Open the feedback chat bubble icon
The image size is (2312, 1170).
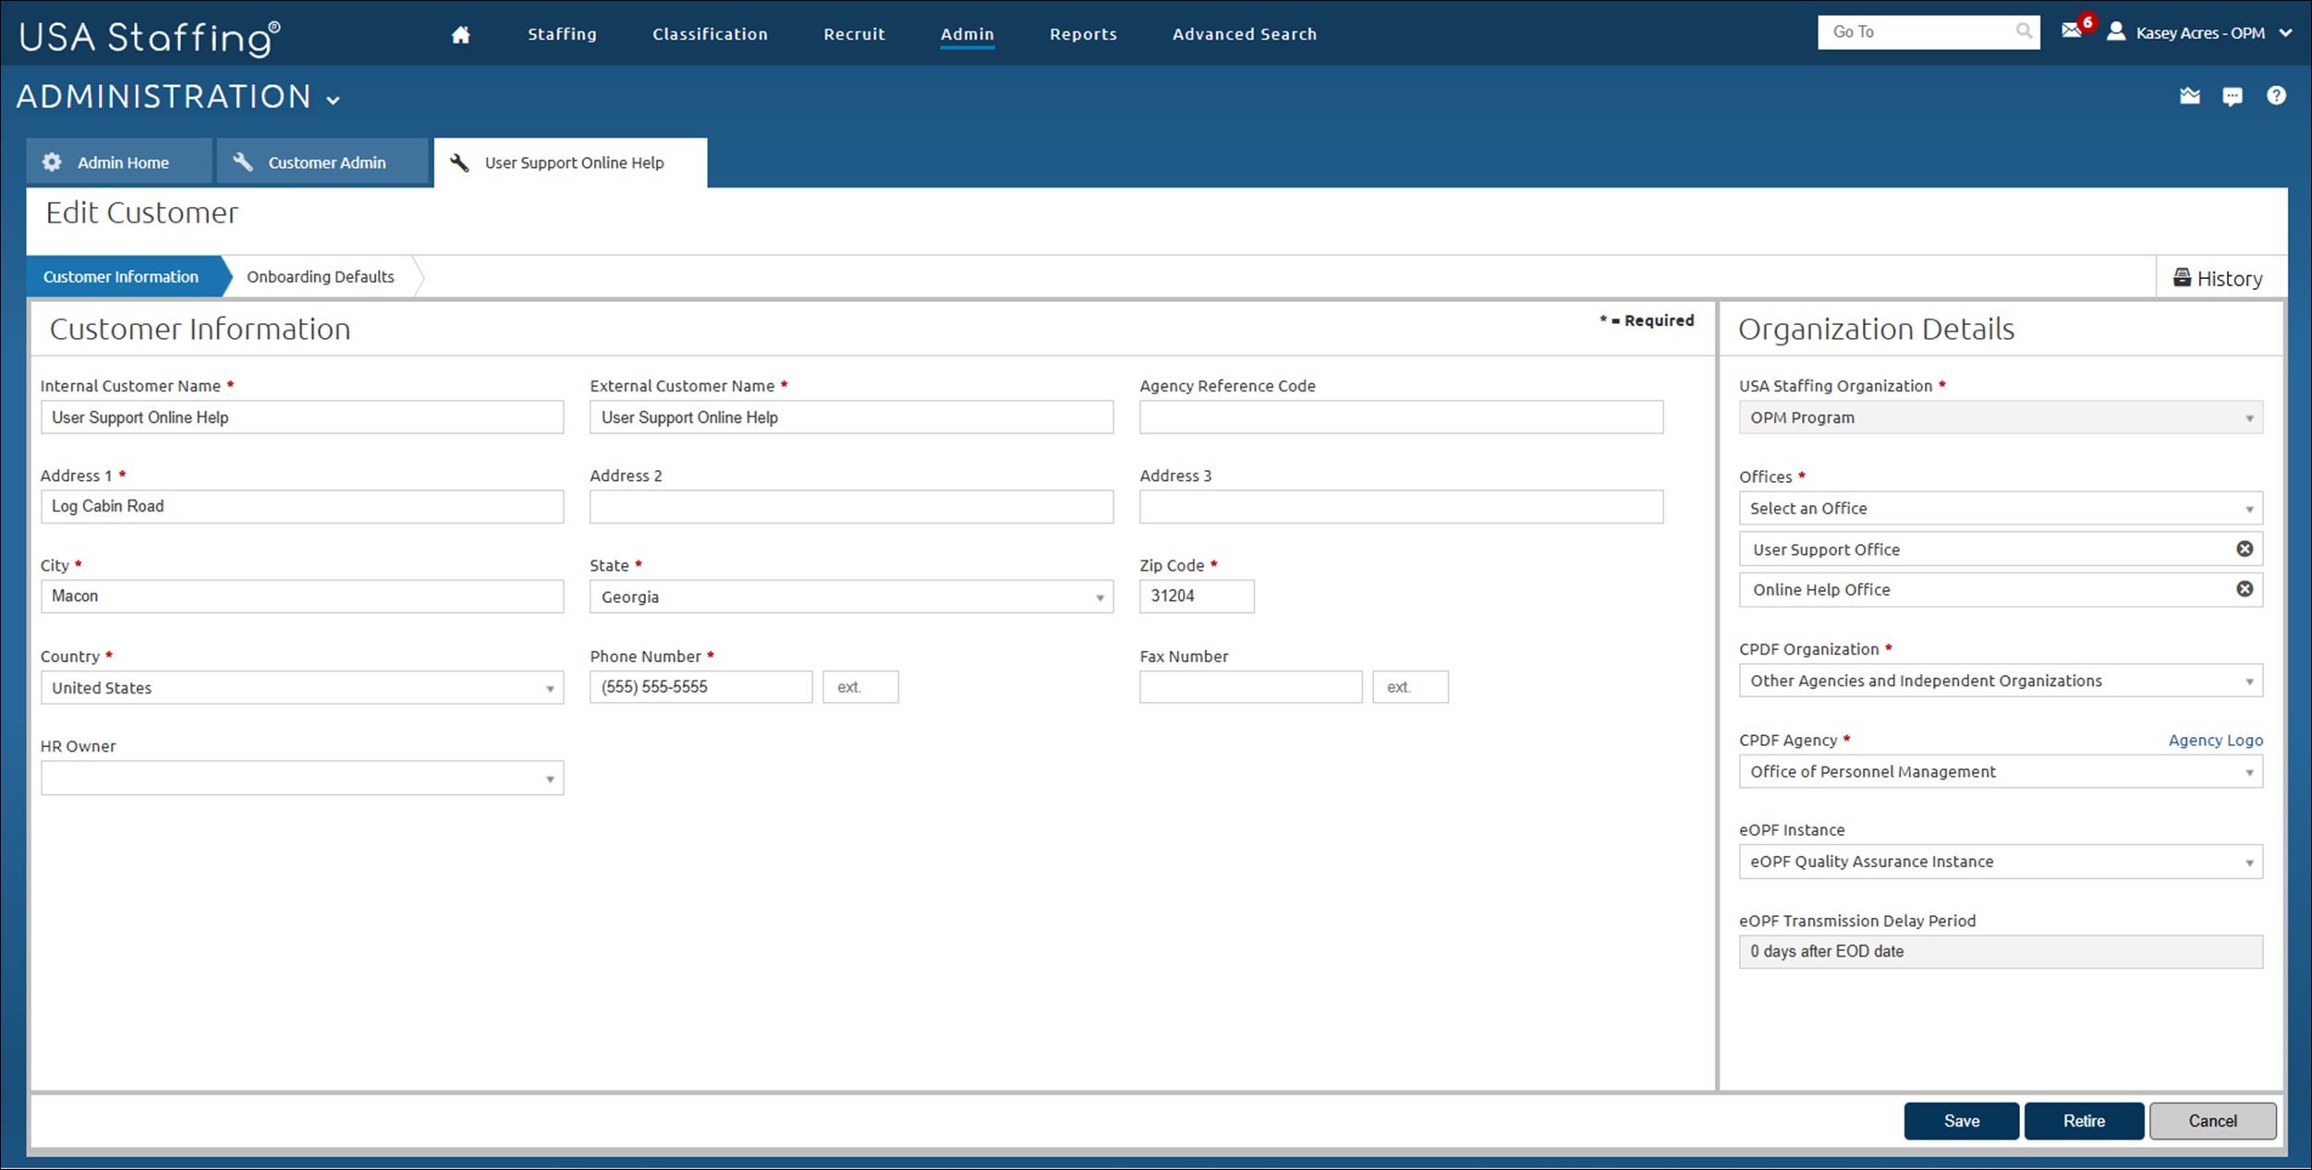click(2233, 96)
